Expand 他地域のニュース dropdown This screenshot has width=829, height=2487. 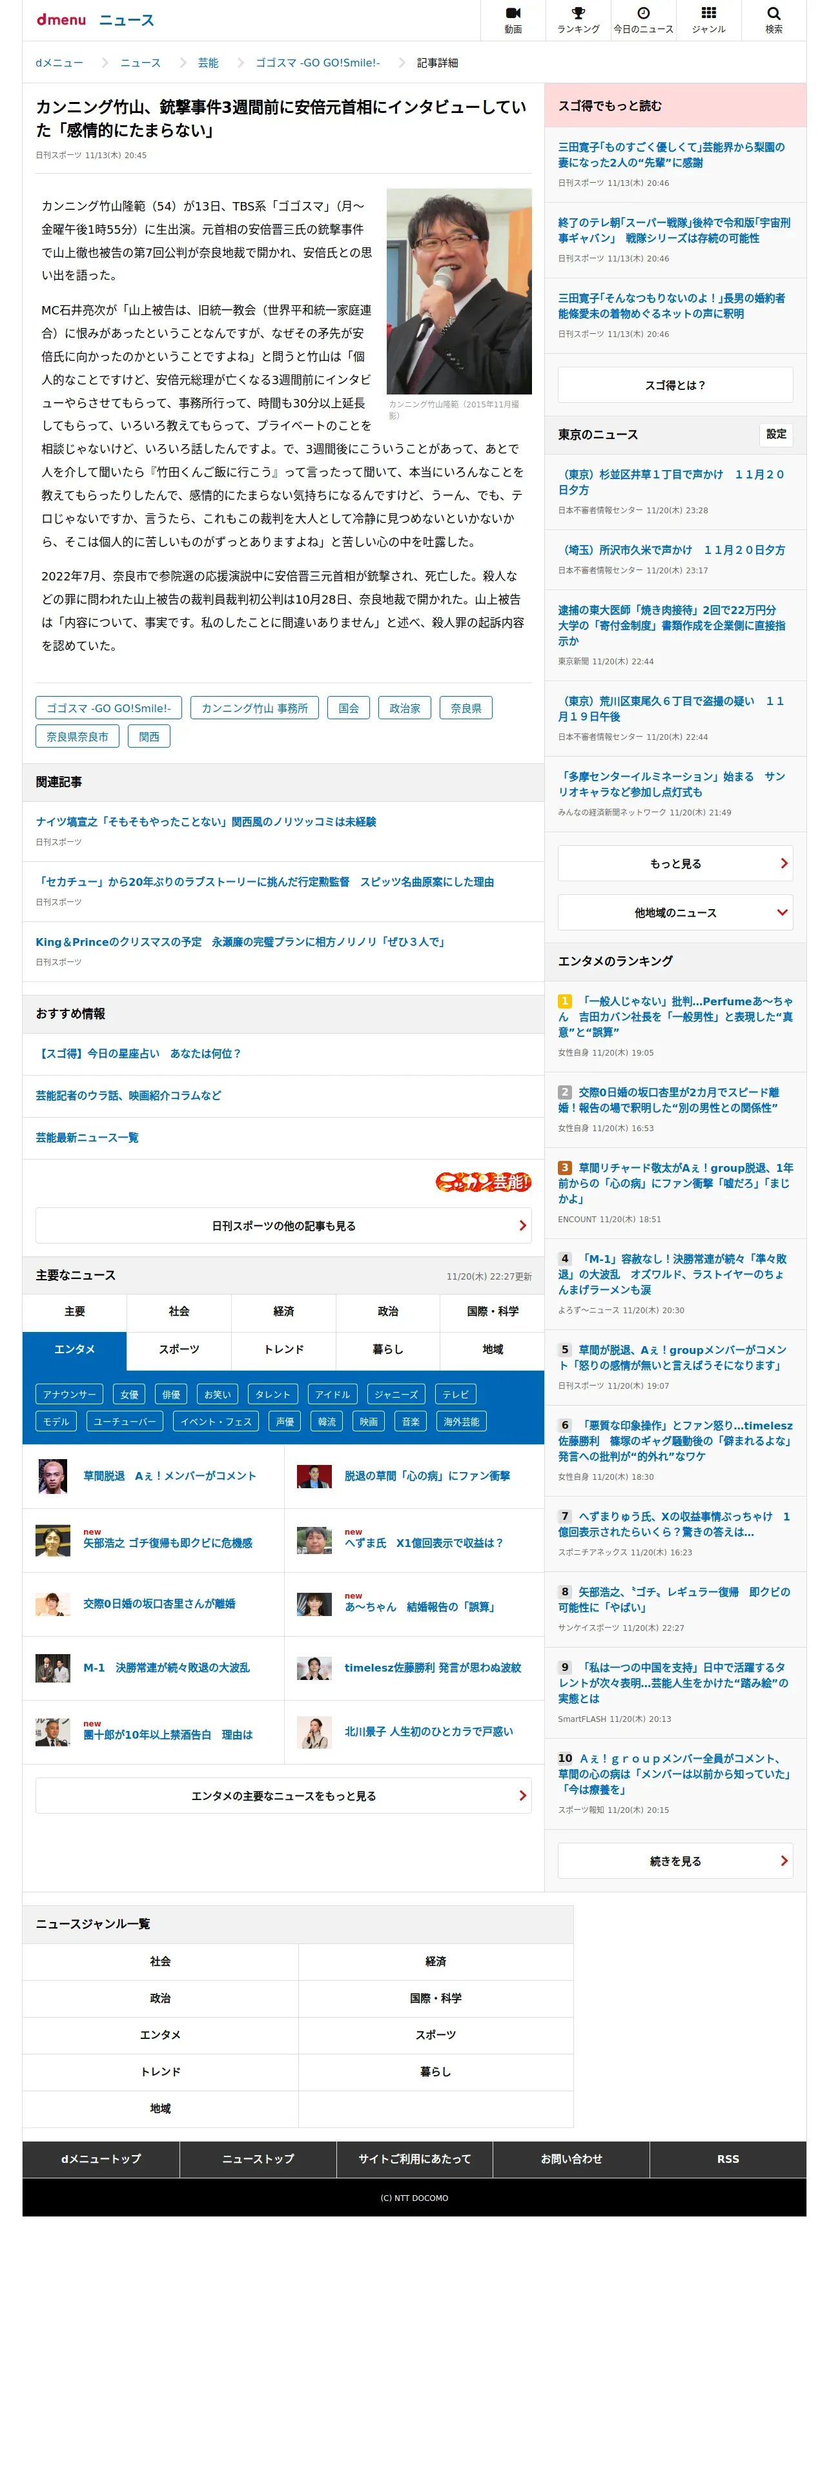(675, 912)
